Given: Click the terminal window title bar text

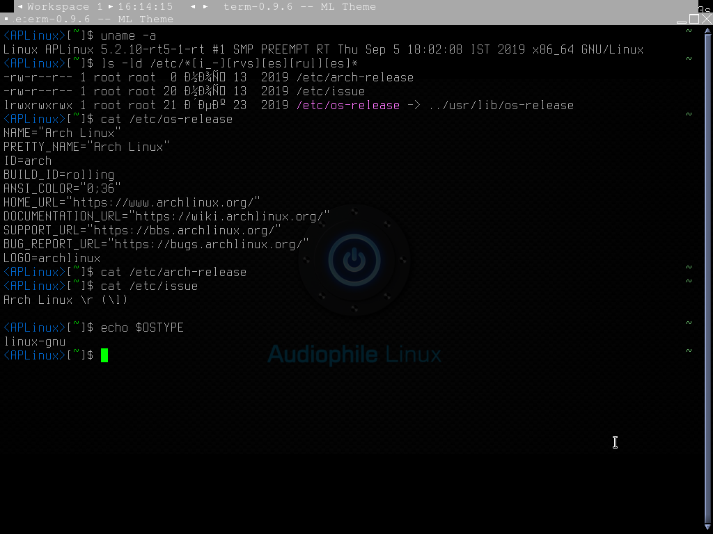Looking at the screenshot, I should click(x=95, y=19).
